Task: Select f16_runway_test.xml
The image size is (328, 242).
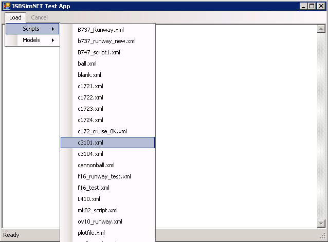Action: 104,176
